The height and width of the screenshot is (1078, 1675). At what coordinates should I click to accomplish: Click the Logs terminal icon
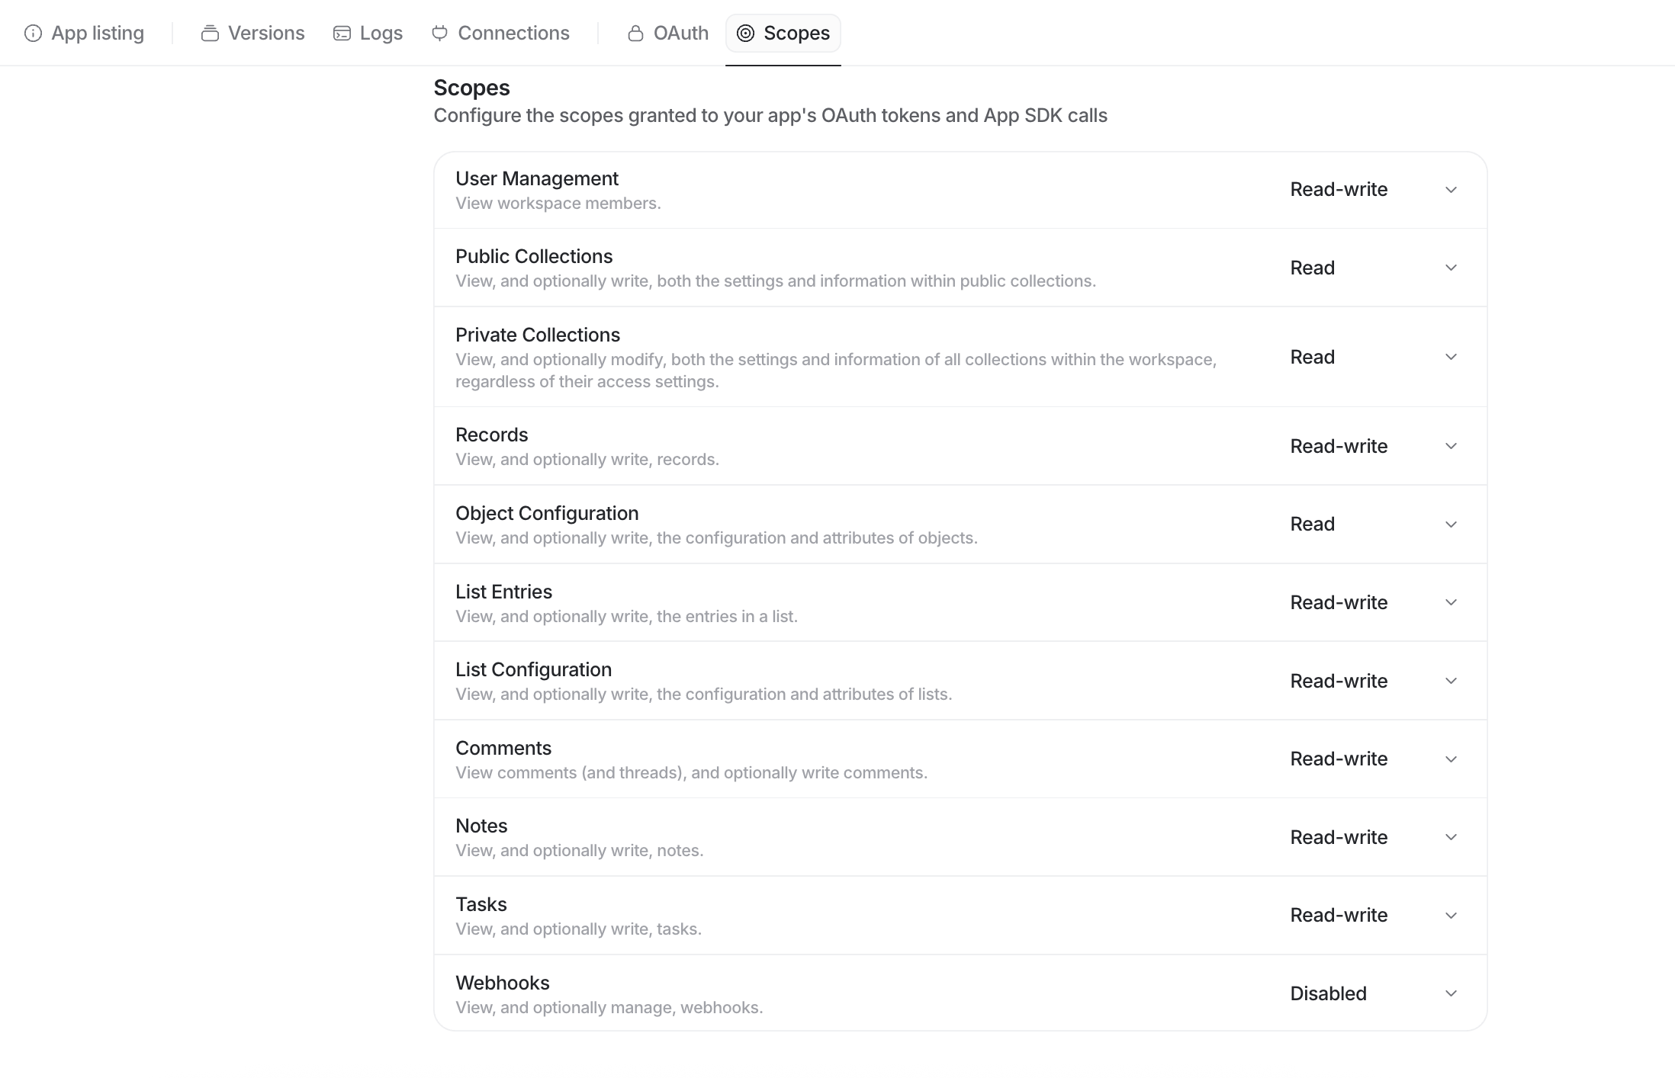tap(342, 34)
